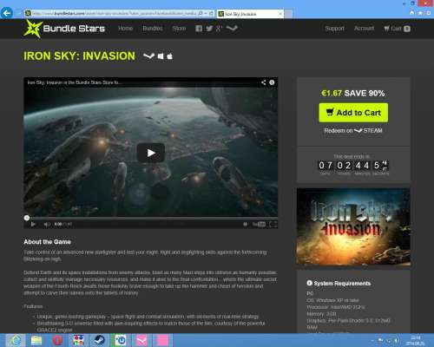Screen dimensions: 434x347
Task: Mute the video with the volume icon
Action: [x=47, y=224]
